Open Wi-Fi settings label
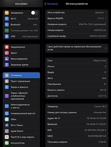 point(13,19)
